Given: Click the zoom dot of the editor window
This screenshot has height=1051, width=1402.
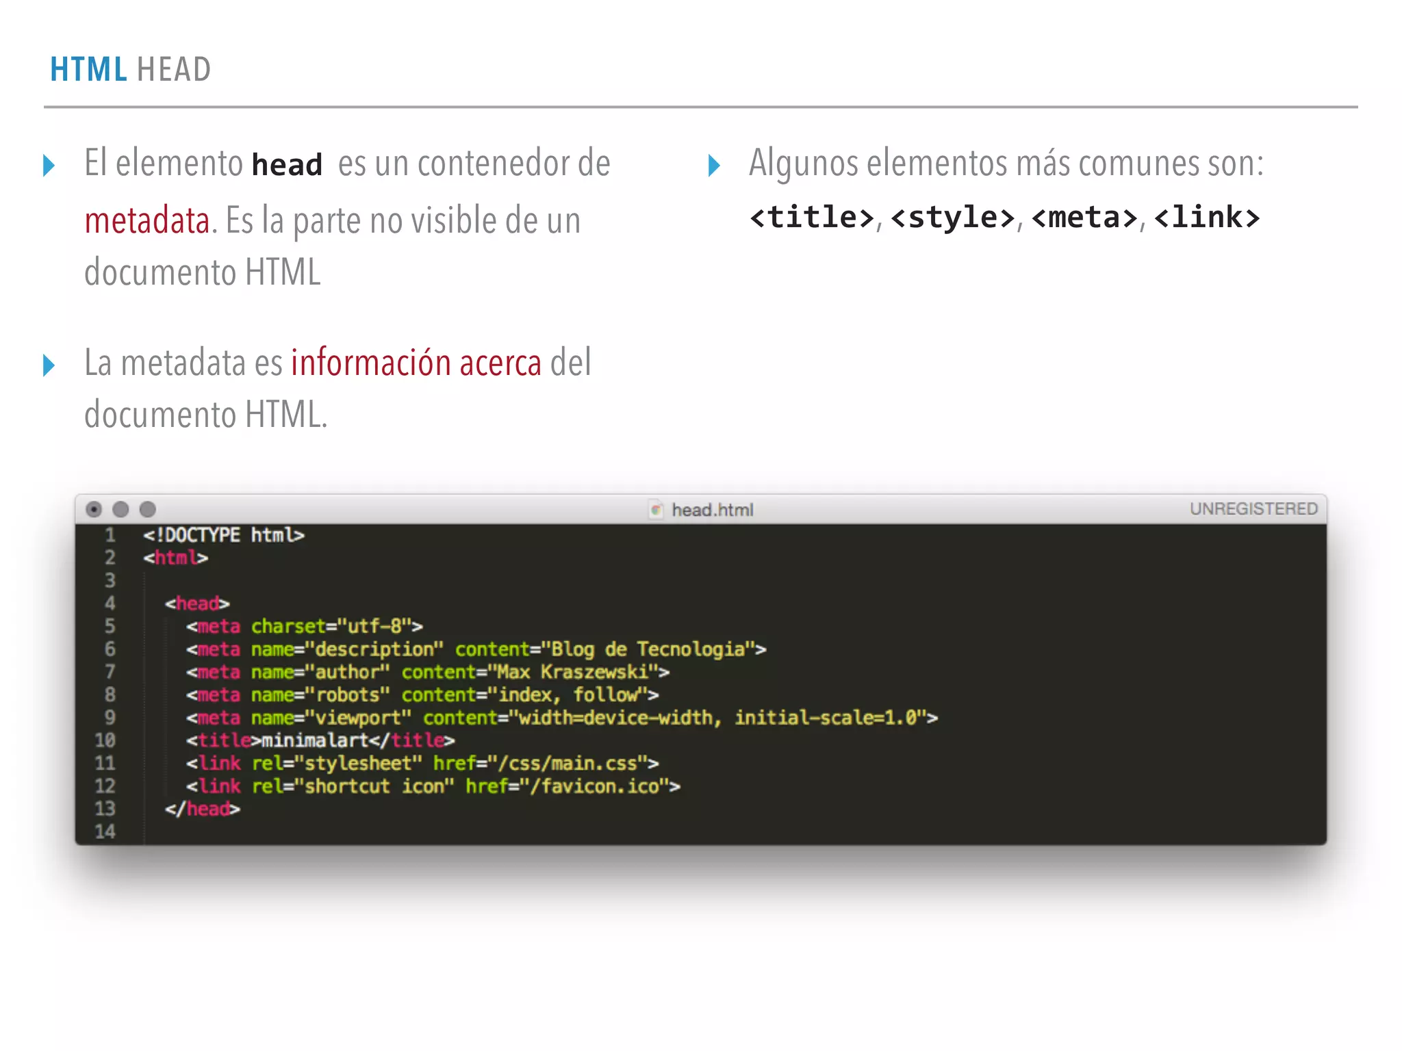Looking at the screenshot, I should coord(148,509).
